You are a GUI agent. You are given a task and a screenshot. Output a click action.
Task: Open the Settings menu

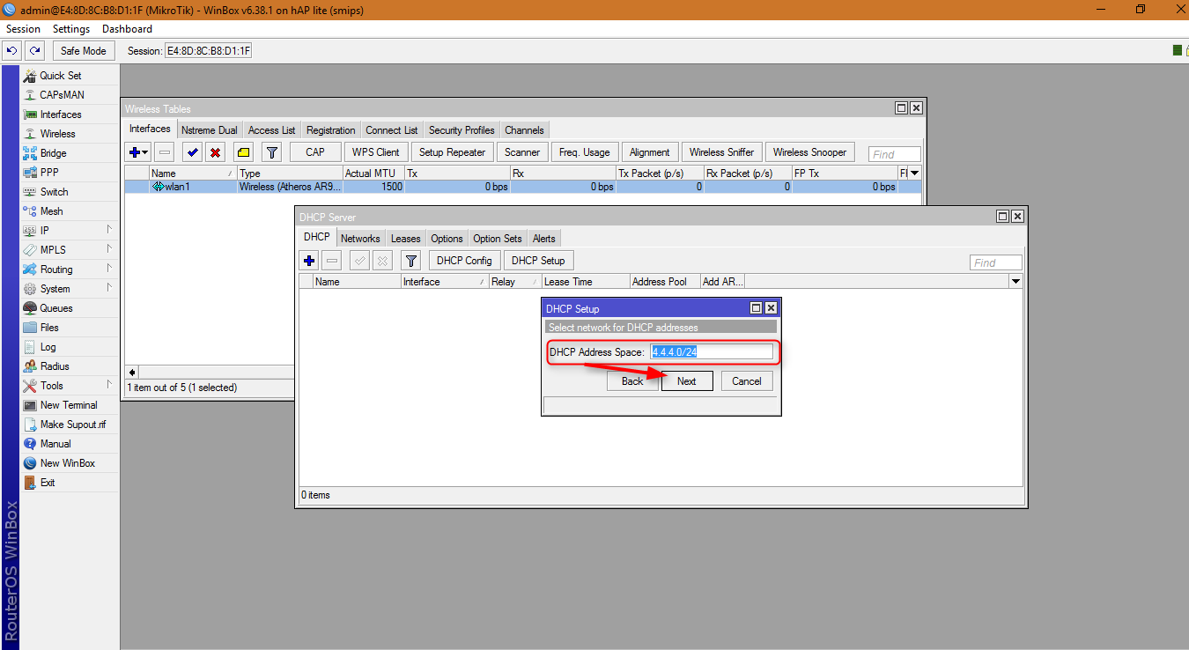[71, 28]
